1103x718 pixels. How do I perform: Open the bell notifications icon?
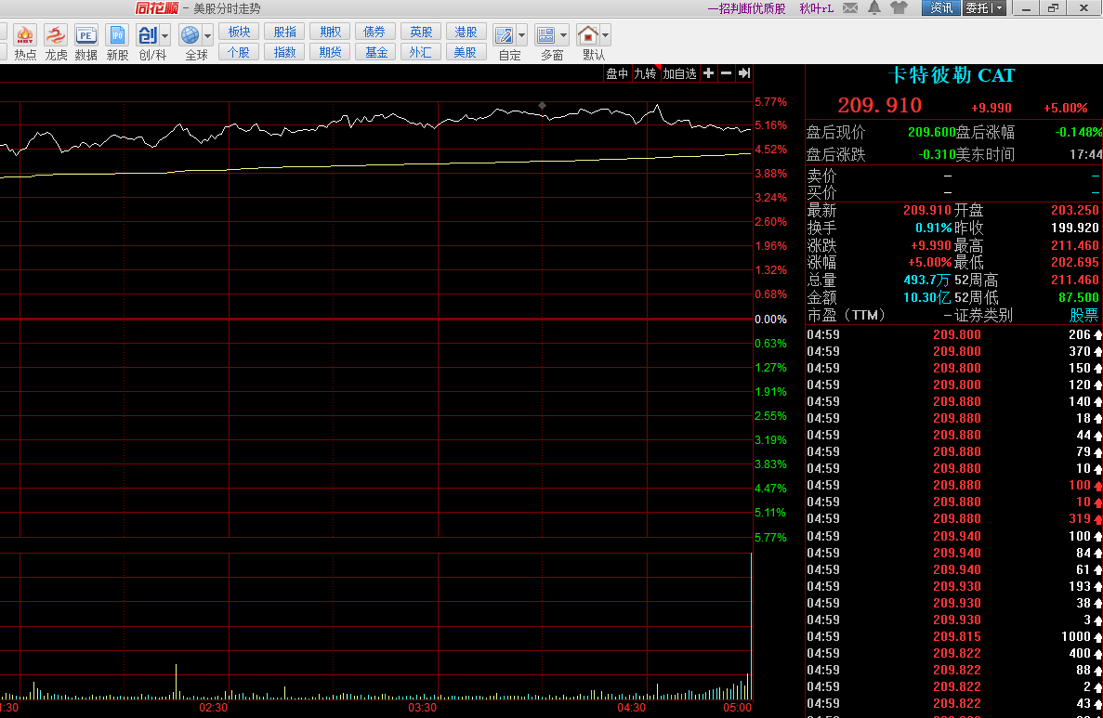coord(874,7)
